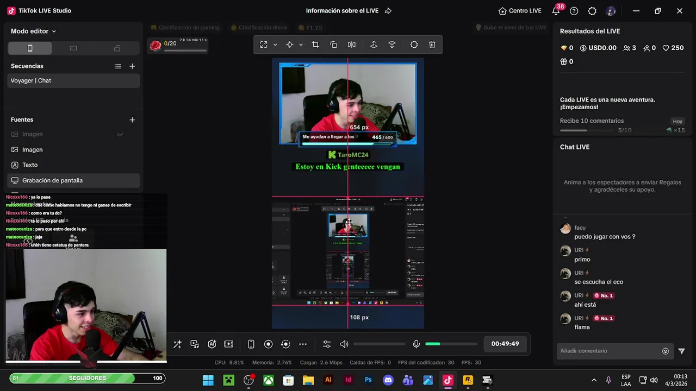This screenshot has width=696, height=391.
Task: Open the share arrow beside Información sobre el LIVE
Action: tap(388, 11)
